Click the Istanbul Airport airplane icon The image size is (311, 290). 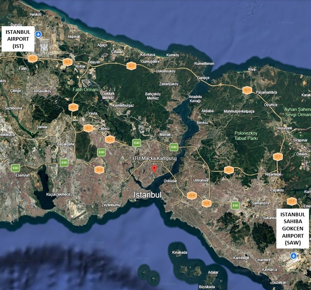coord(39,35)
